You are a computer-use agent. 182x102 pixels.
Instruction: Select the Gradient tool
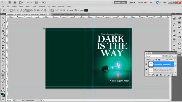3,54
